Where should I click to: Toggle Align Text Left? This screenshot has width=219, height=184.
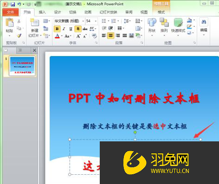point(104,36)
